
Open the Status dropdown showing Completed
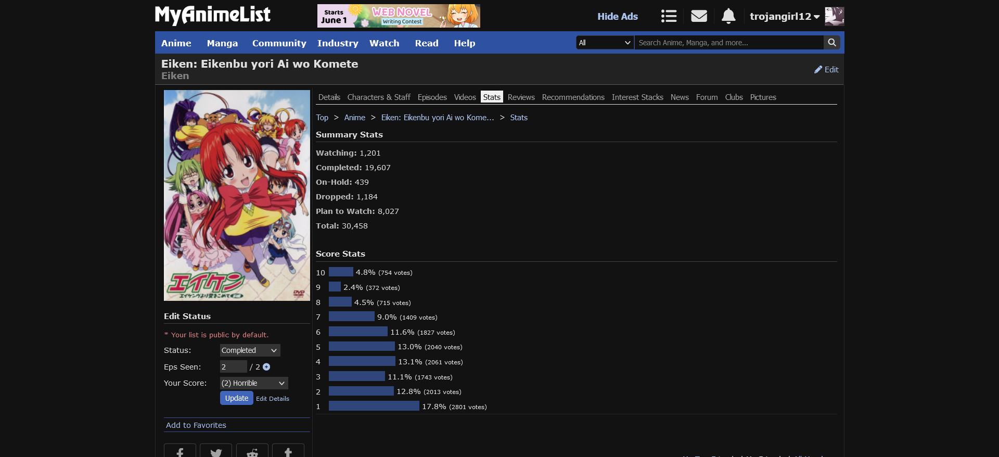click(x=250, y=350)
